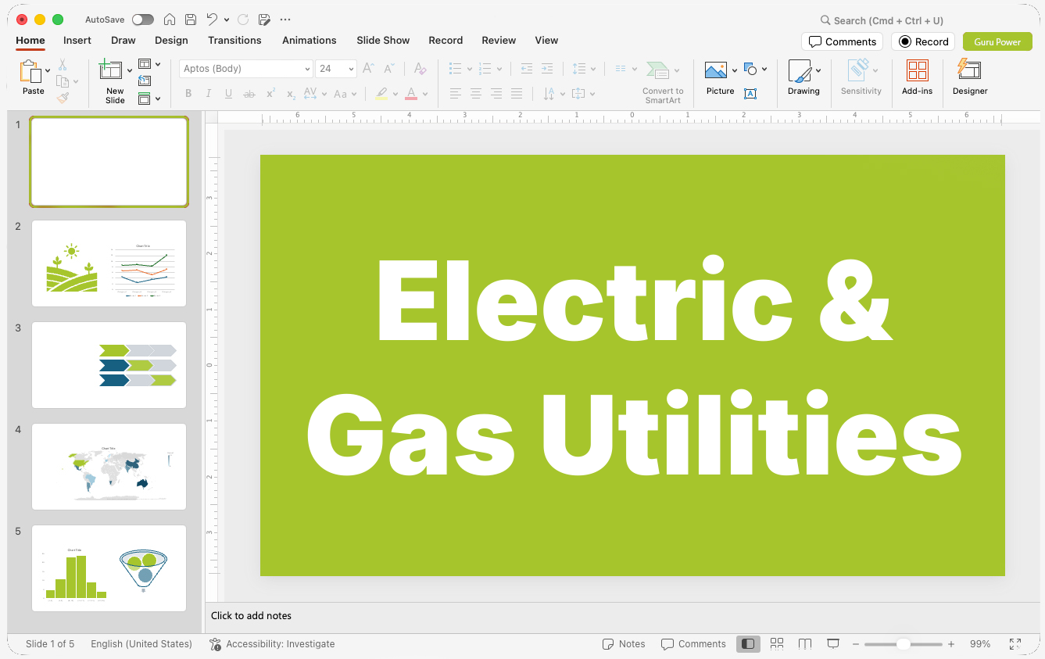Image resolution: width=1045 pixels, height=659 pixels.
Task: Click the font color swatch
Action: point(411,94)
